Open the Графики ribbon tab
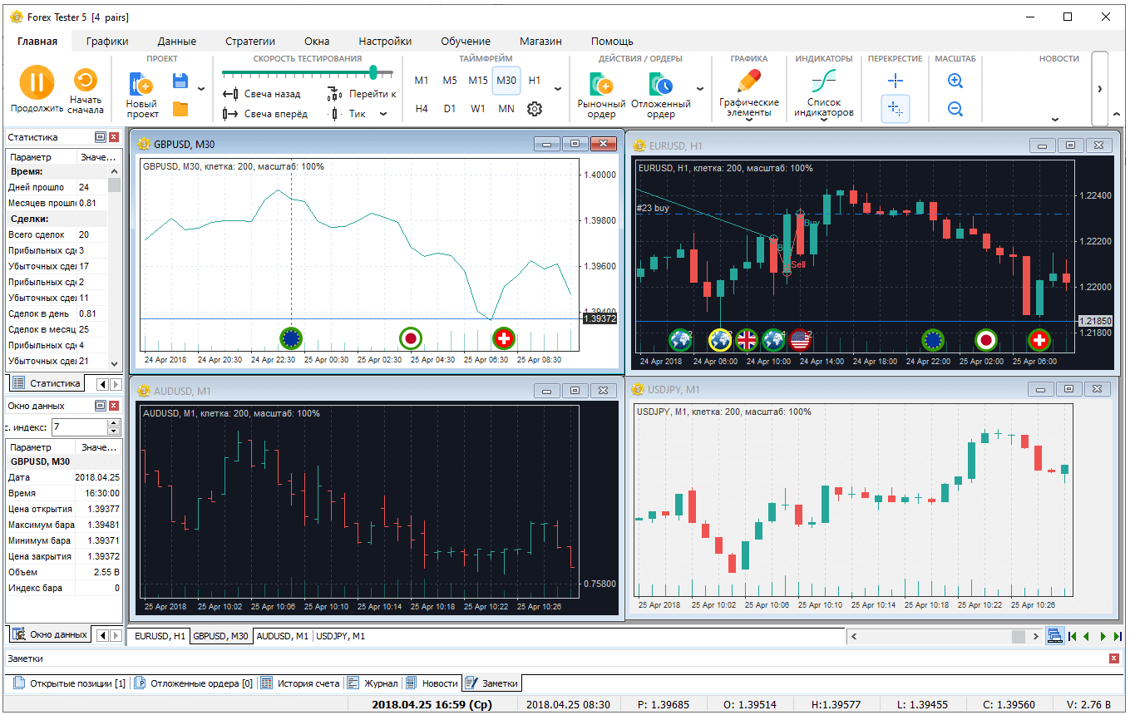 (107, 41)
